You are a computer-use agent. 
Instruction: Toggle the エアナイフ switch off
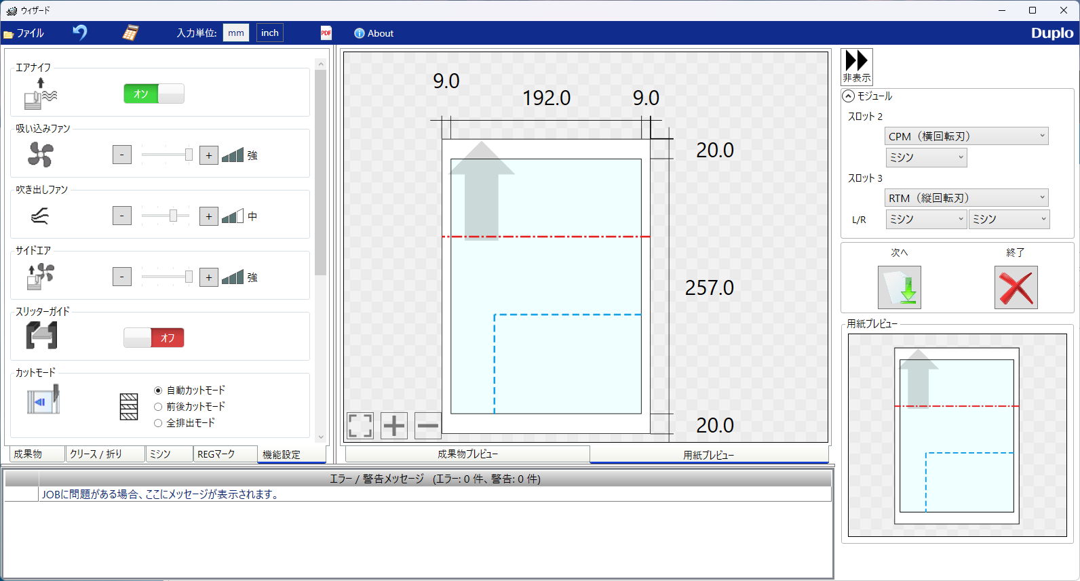click(154, 94)
